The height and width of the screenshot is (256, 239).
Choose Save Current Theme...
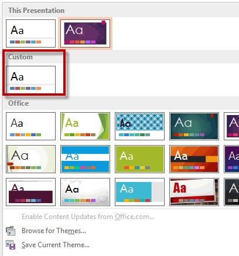56,245
